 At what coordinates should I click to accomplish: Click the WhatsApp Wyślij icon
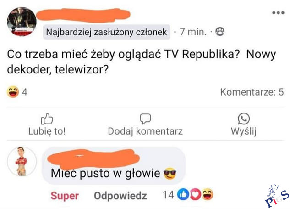[244, 119]
